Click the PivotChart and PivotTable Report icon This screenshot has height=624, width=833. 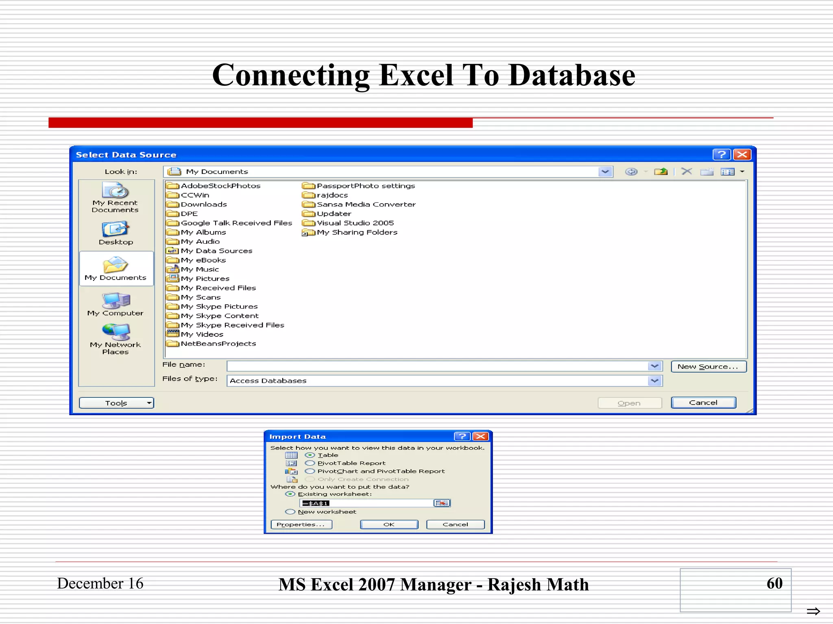[x=291, y=471]
